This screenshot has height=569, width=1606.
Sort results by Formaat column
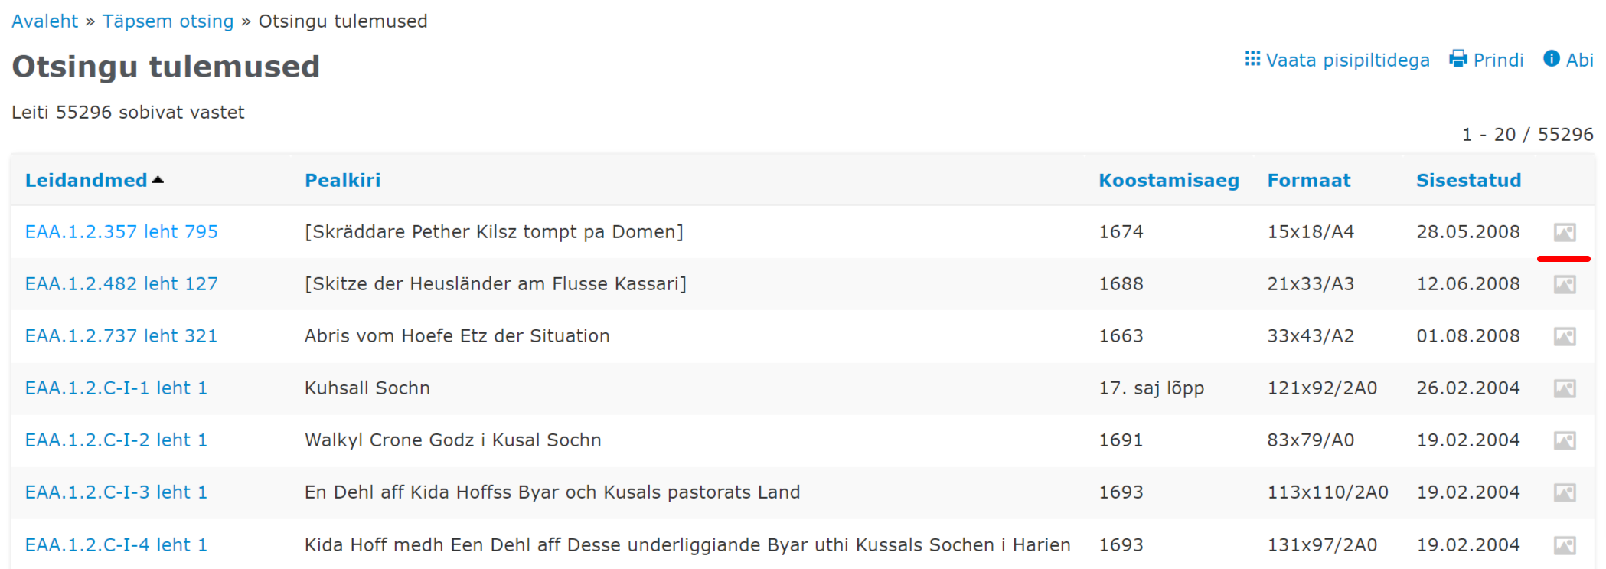[1308, 181]
